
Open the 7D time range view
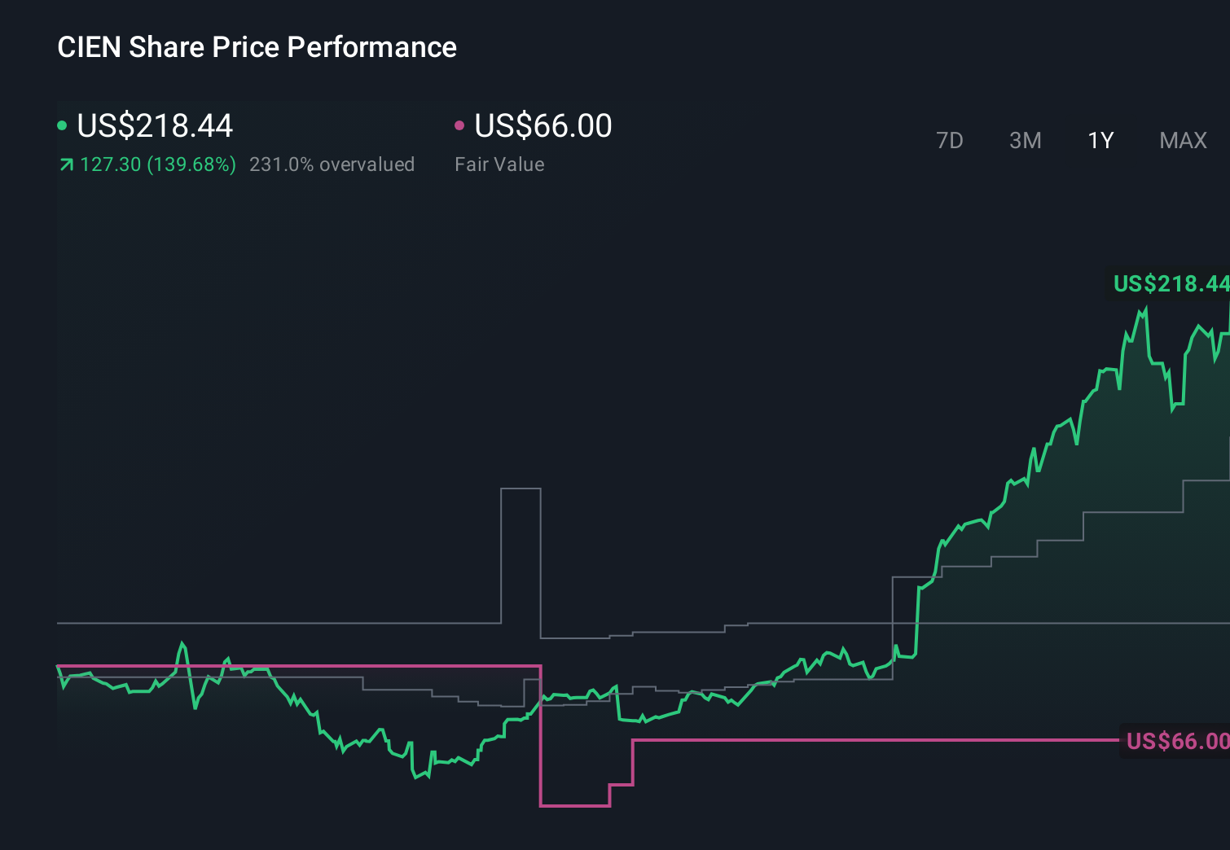pos(951,141)
